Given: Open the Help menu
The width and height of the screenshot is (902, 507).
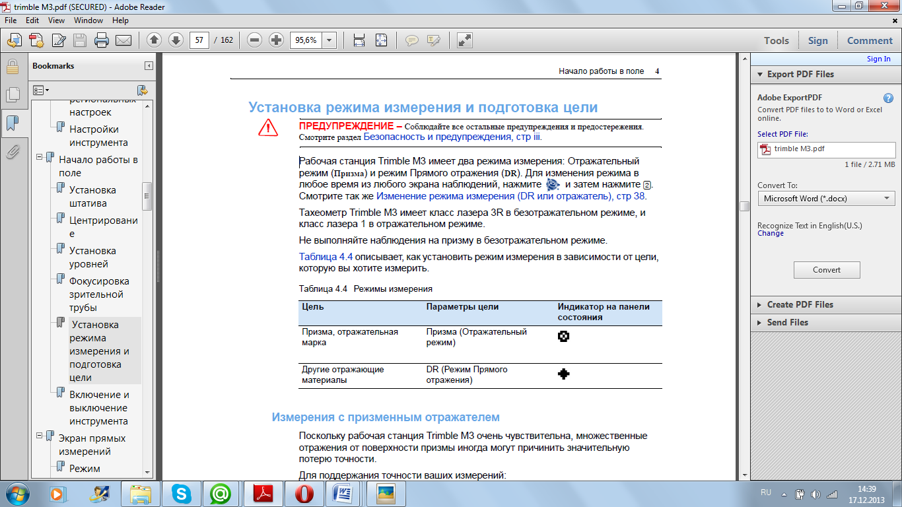Looking at the screenshot, I should click(120, 20).
